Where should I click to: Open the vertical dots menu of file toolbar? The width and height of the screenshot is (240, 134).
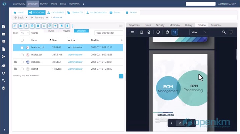(x=73, y=26)
